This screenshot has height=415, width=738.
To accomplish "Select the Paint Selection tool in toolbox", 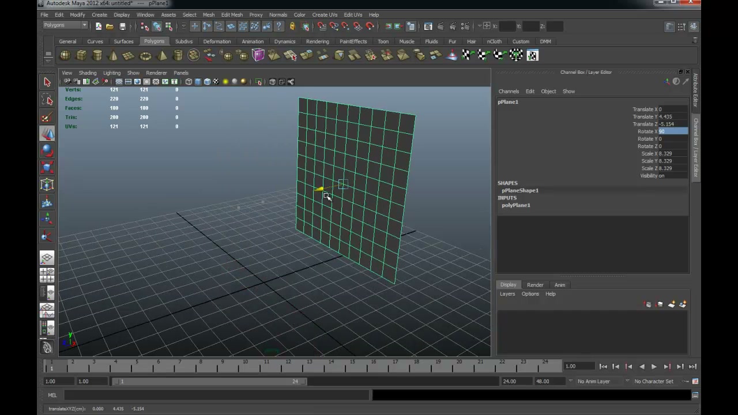I will pos(47,118).
